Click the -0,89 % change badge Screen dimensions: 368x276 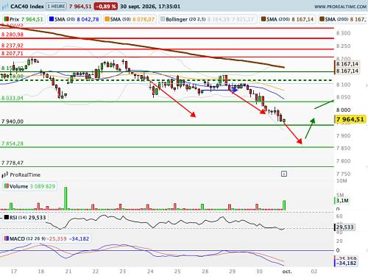tap(105, 7)
